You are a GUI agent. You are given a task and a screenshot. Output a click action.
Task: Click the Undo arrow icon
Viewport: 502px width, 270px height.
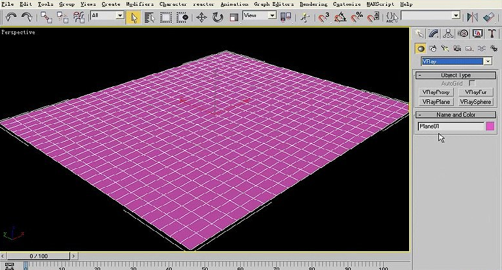pos(10,17)
